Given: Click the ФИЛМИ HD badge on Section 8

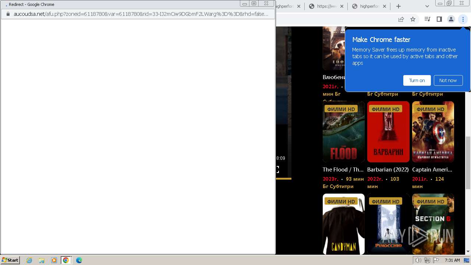Looking at the screenshot, I should (431, 201).
